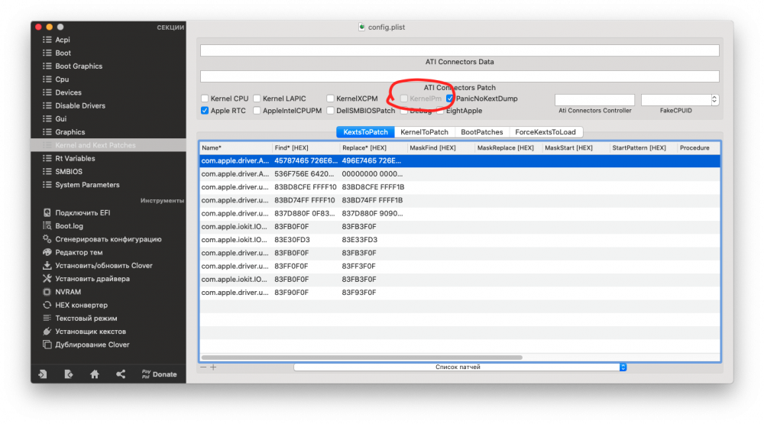Screen dimensions: 764x424
Task: Select the row with Replace 83FF3F0F
Action: click(459, 266)
